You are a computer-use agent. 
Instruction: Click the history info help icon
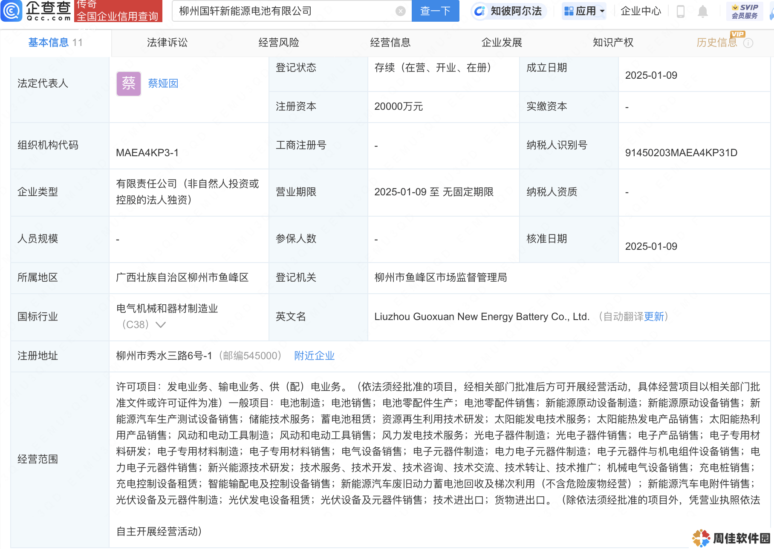(x=748, y=43)
